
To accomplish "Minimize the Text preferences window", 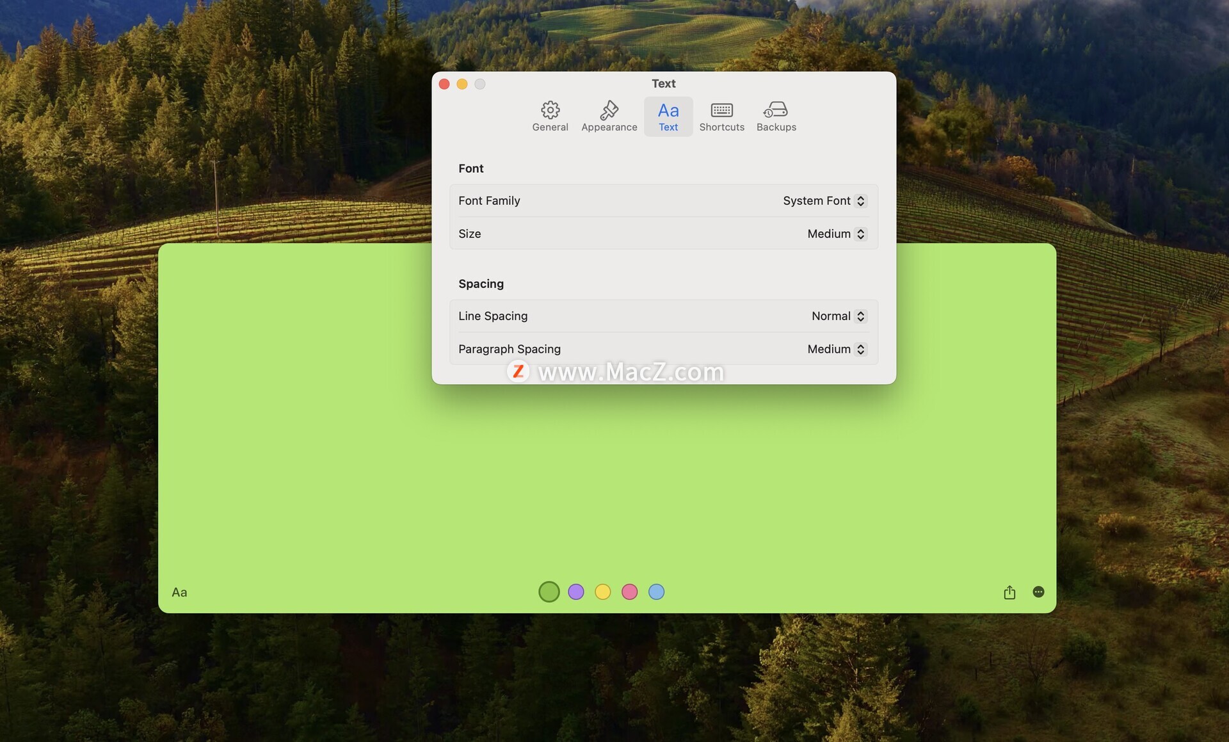I will coord(462,84).
